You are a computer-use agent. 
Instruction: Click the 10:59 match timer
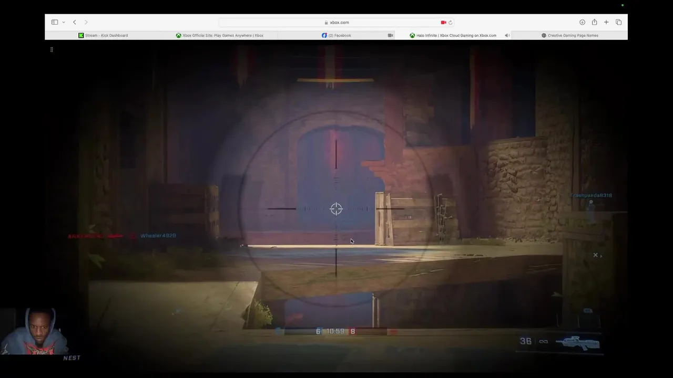335,331
